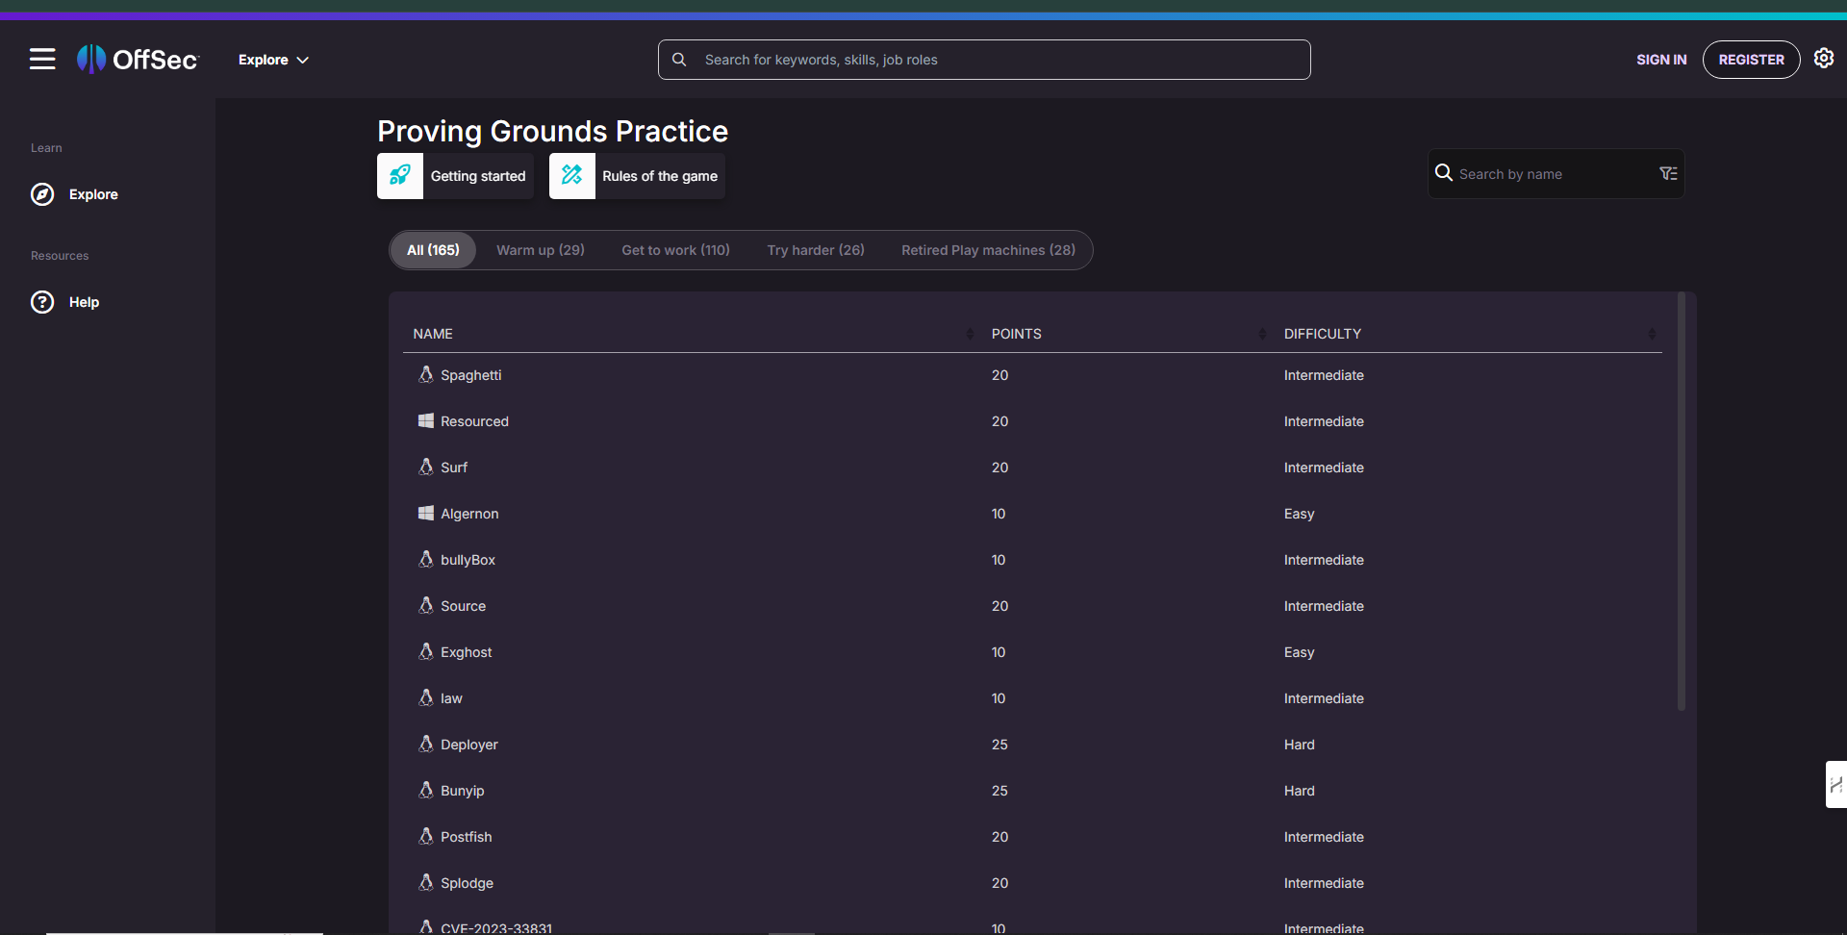
Task: Click the Windows icon beside Resourced
Action: [x=425, y=421]
